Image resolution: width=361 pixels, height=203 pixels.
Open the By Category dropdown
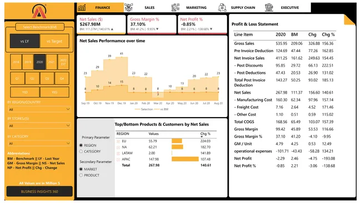pos(39,144)
